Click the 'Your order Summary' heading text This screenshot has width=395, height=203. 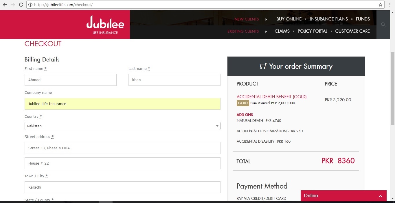click(x=301, y=66)
